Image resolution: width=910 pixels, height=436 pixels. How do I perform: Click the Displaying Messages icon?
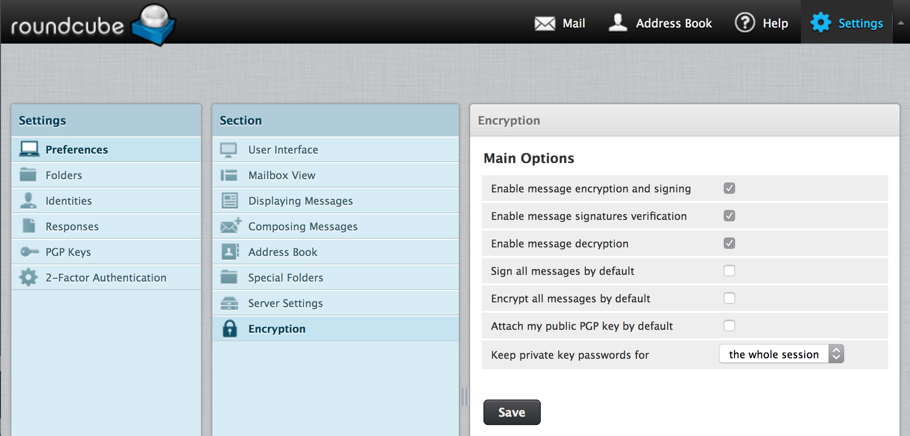coord(230,200)
